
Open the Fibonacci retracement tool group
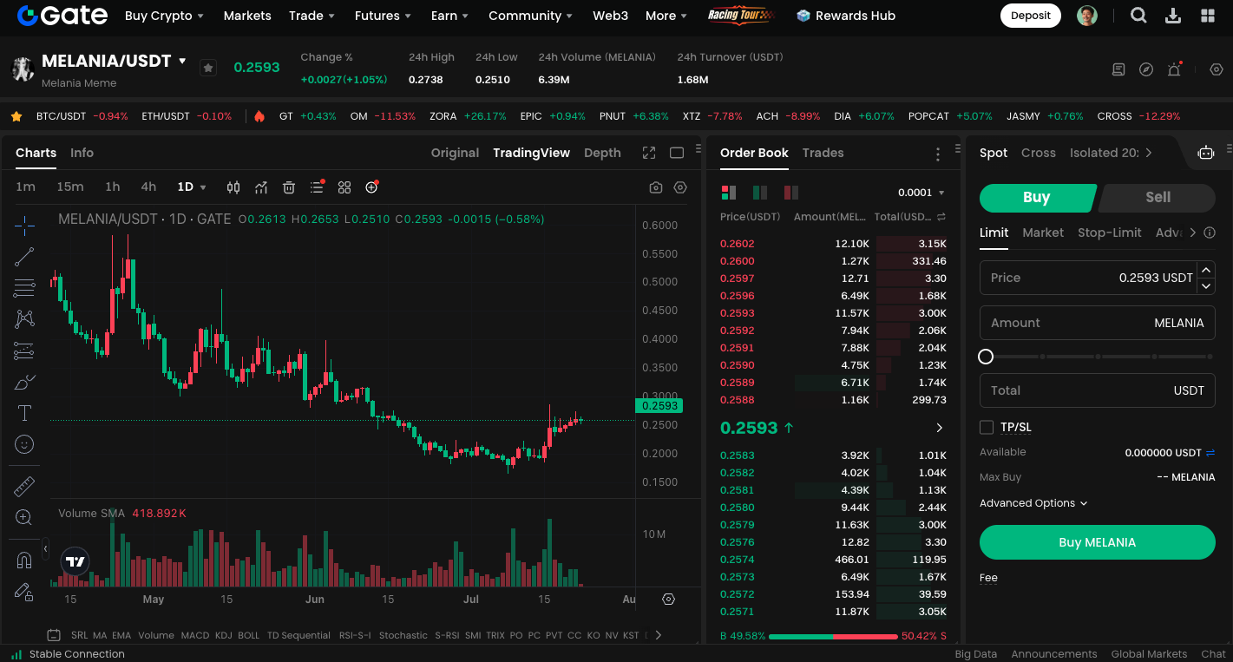point(24,287)
